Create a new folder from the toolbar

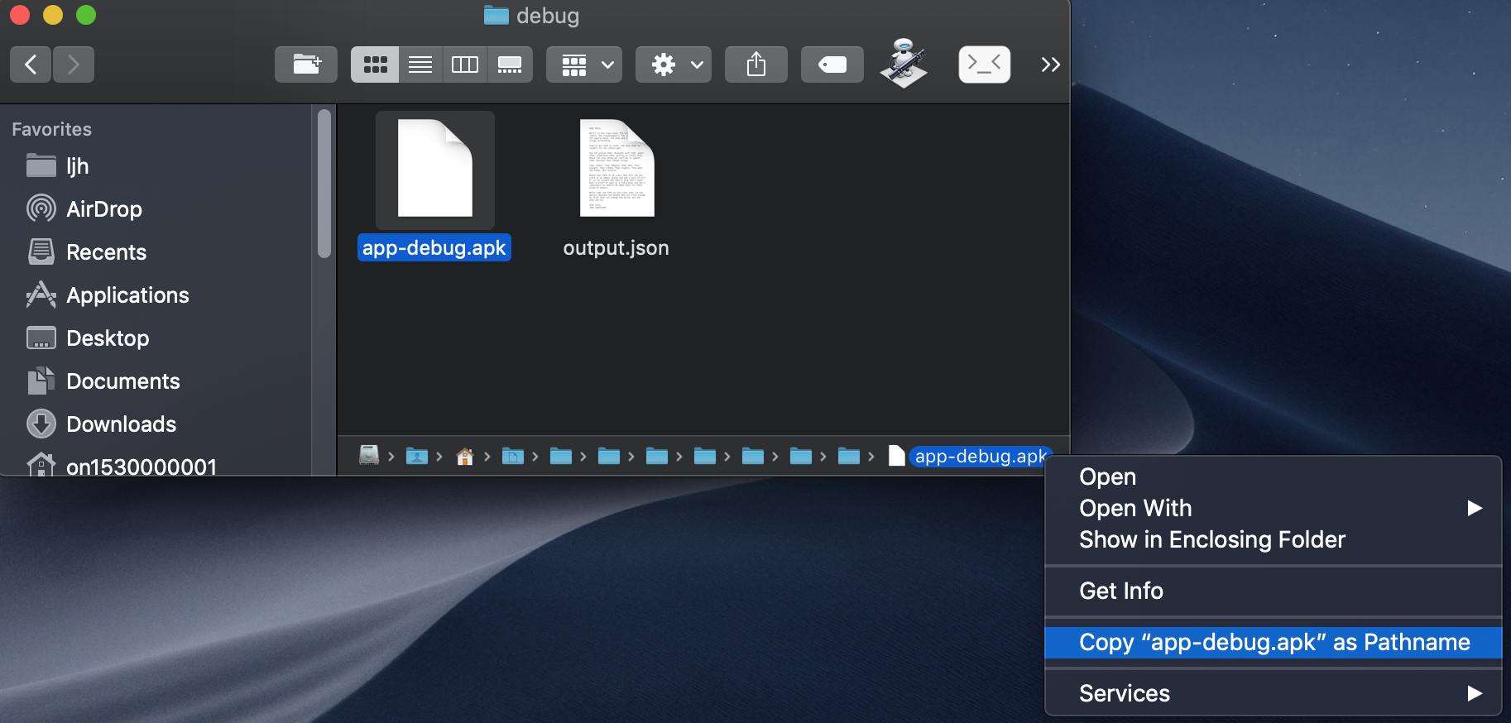click(x=306, y=65)
